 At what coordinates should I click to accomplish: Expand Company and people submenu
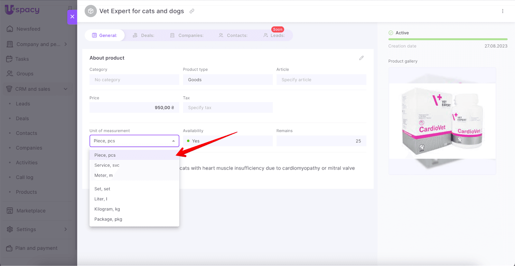66,44
